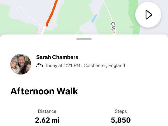
Task: Select the 2.62 mi distance value
Action: coord(47,120)
